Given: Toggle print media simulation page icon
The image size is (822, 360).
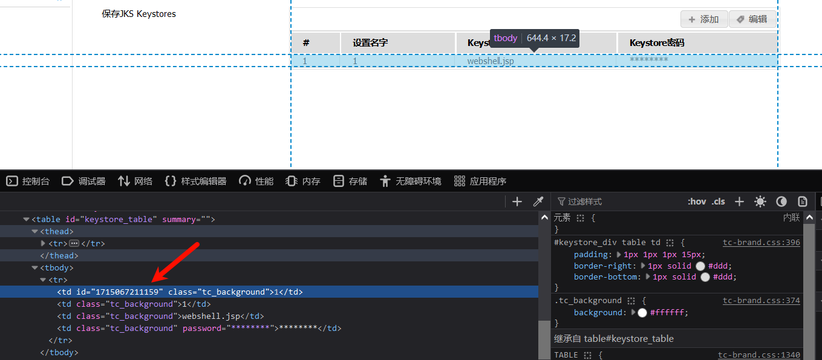Looking at the screenshot, I should coord(803,201).
